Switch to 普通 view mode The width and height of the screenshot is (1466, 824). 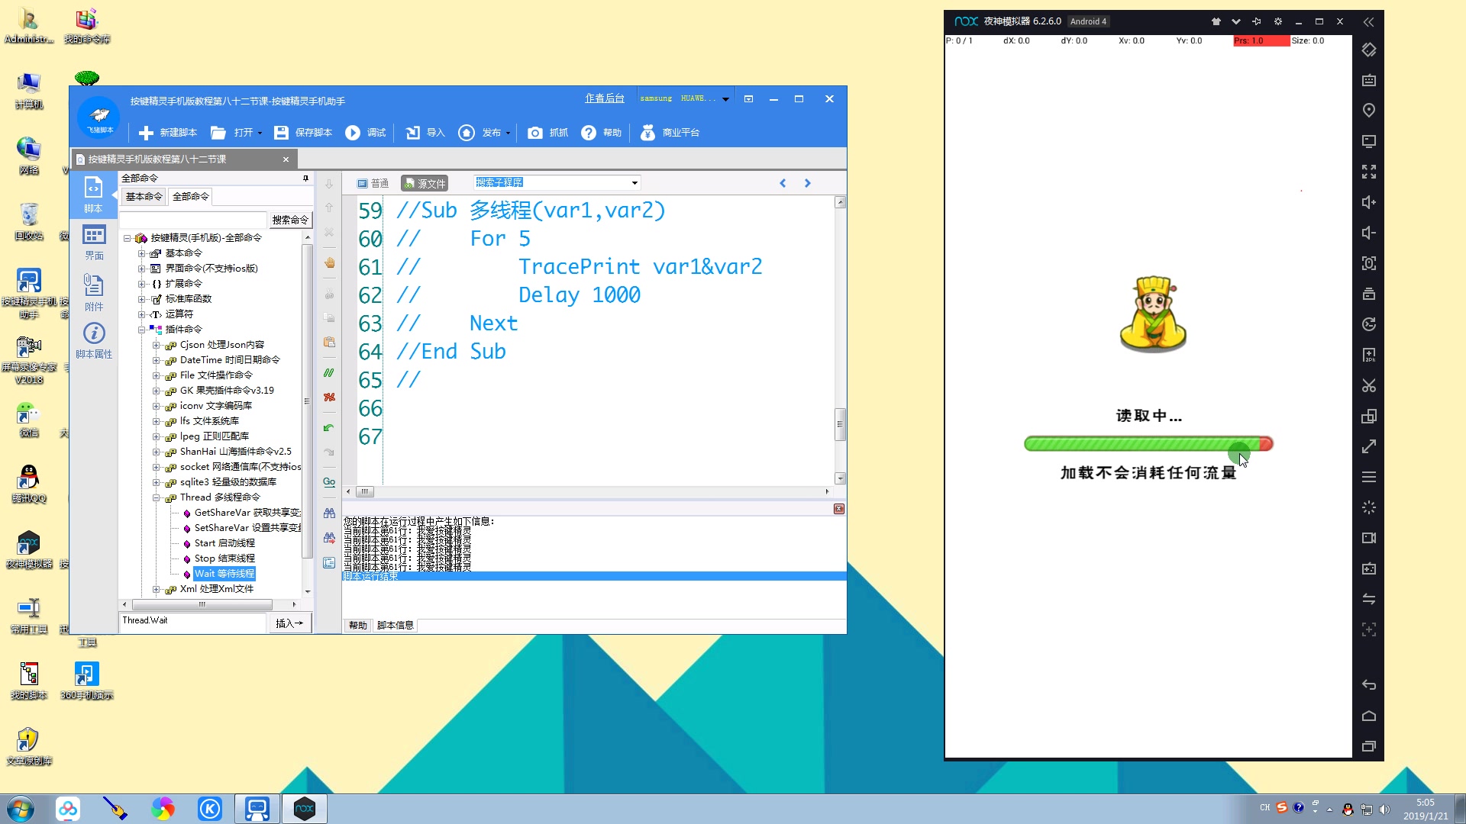pyautogui.click(x=373, y=183)
